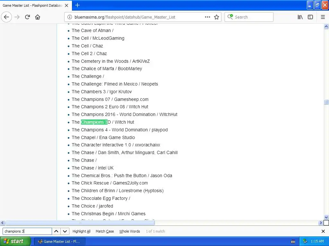Click 'The Challenge /' list entry
329x246 pixels.
(88, 76)
